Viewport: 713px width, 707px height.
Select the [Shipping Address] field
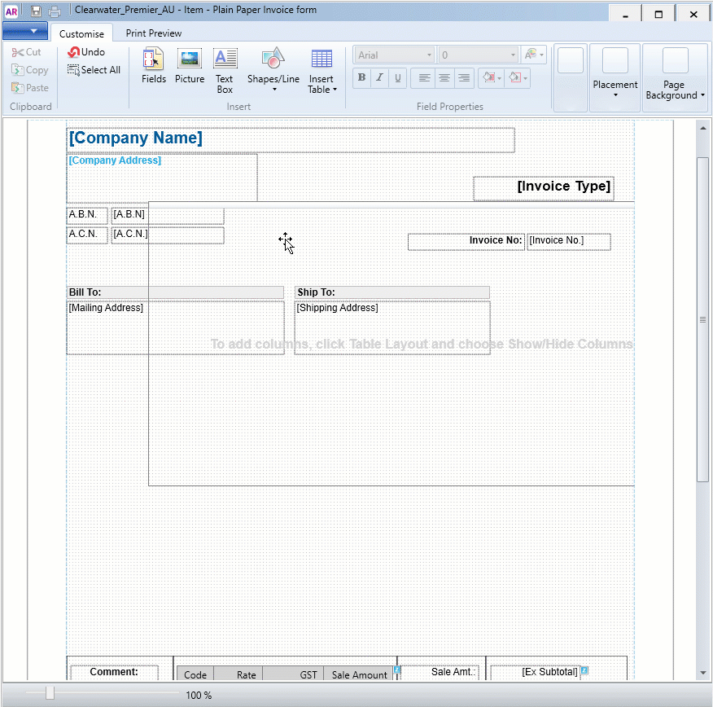(x=392, y=327)
